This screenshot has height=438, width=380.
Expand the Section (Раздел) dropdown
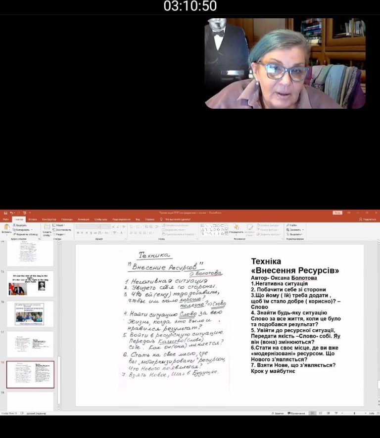(x=60, y=234)
